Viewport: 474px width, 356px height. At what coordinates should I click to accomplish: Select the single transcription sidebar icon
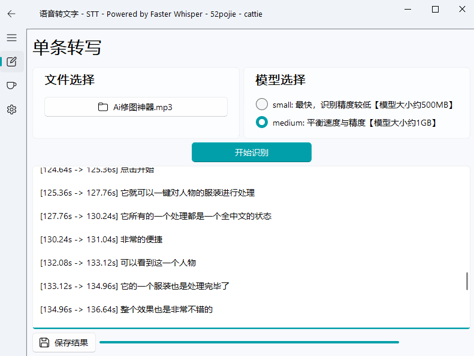pyautogui.click(x=11, y=62)
